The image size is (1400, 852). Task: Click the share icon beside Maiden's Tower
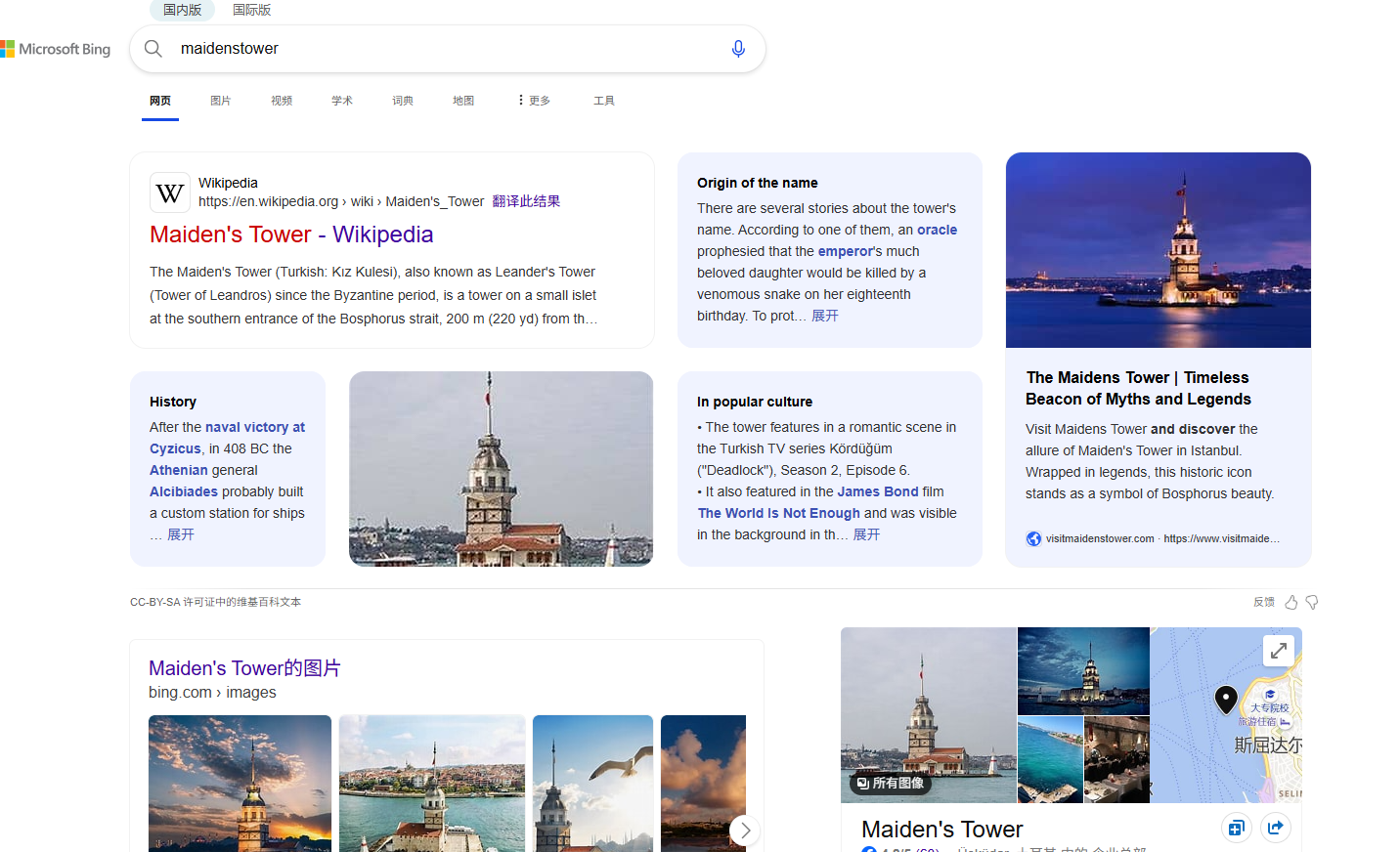point(1275,829)
